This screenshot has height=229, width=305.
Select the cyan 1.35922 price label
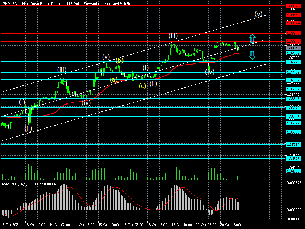coord(293,123)
